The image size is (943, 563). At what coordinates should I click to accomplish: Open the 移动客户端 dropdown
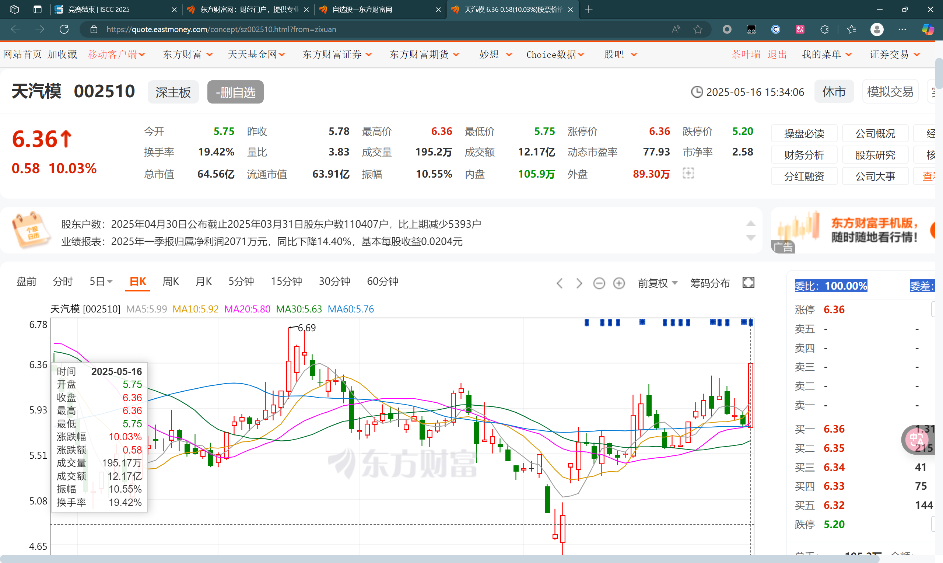click(x=116, y=54)
